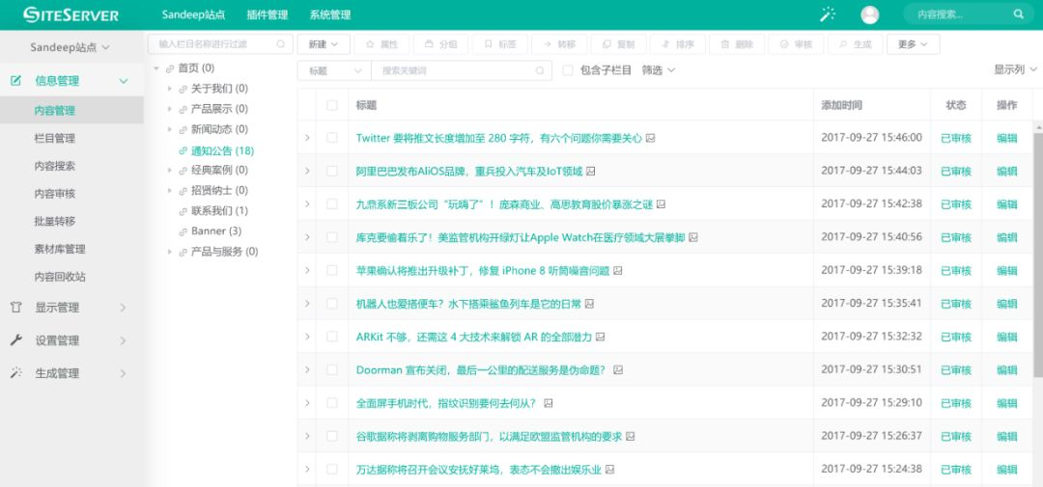The width and height of the screenshot is (1043, 487).
Task: Toggle the 包含子栏目 checkbox
Action: 568,70
